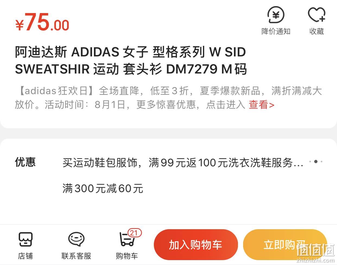Tap the 优惠 section label
The image size is (337, 265).
pos(25,162)
